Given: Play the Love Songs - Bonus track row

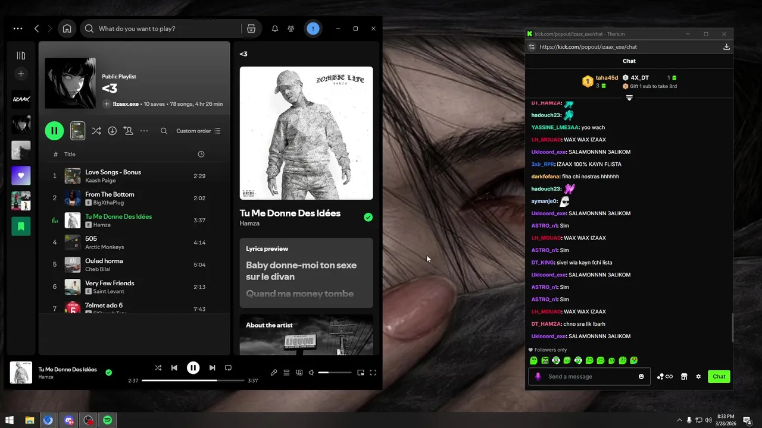Looking at the screenshot, I should pos(135,176).
